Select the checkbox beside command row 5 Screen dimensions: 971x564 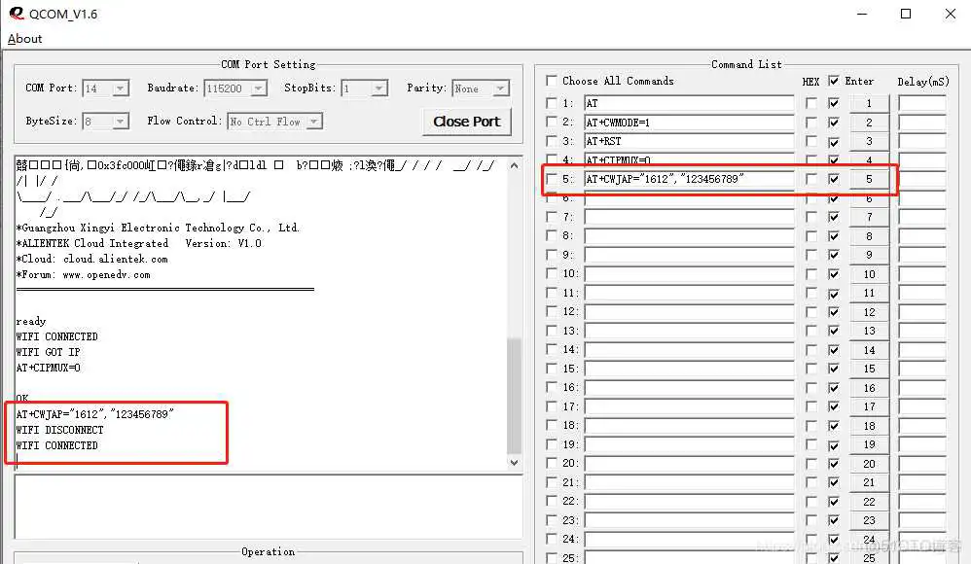point(552,179)
